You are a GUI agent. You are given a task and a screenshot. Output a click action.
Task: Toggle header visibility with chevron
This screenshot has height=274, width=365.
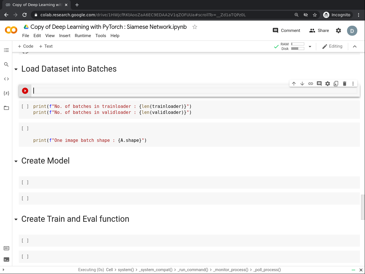355,47
